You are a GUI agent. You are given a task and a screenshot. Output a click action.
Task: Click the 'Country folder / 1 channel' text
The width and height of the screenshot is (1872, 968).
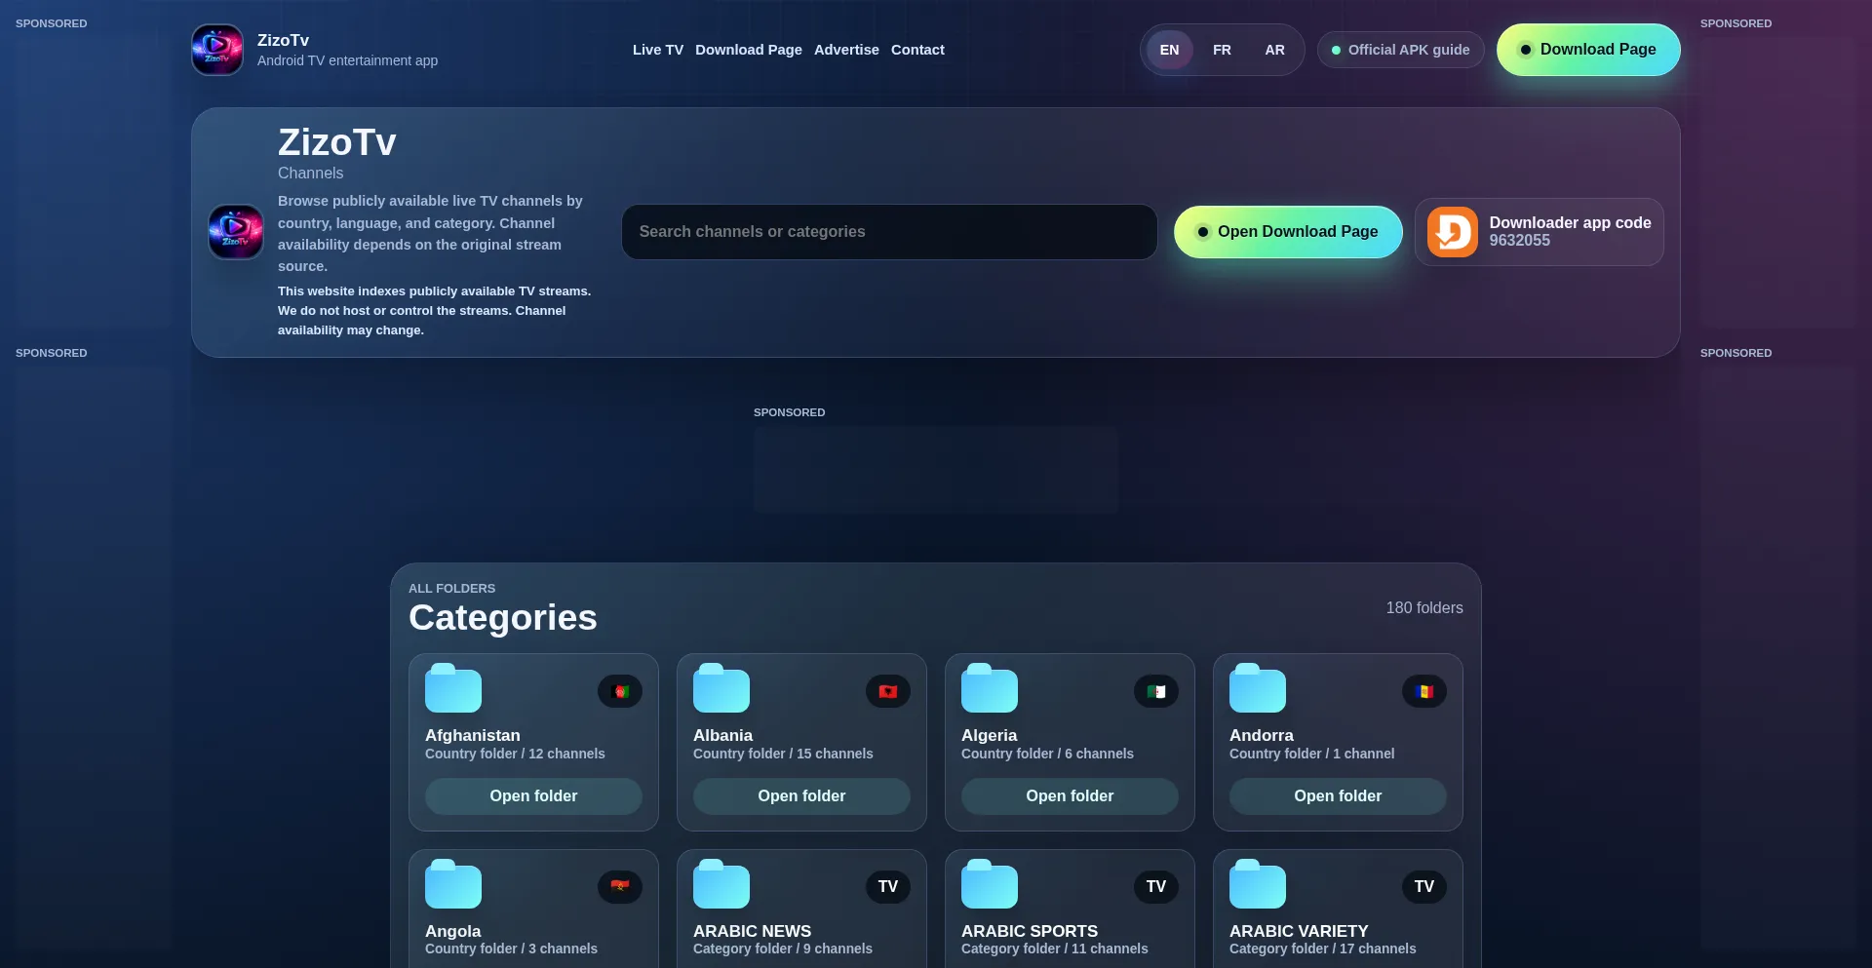[x=1311, y=754]
